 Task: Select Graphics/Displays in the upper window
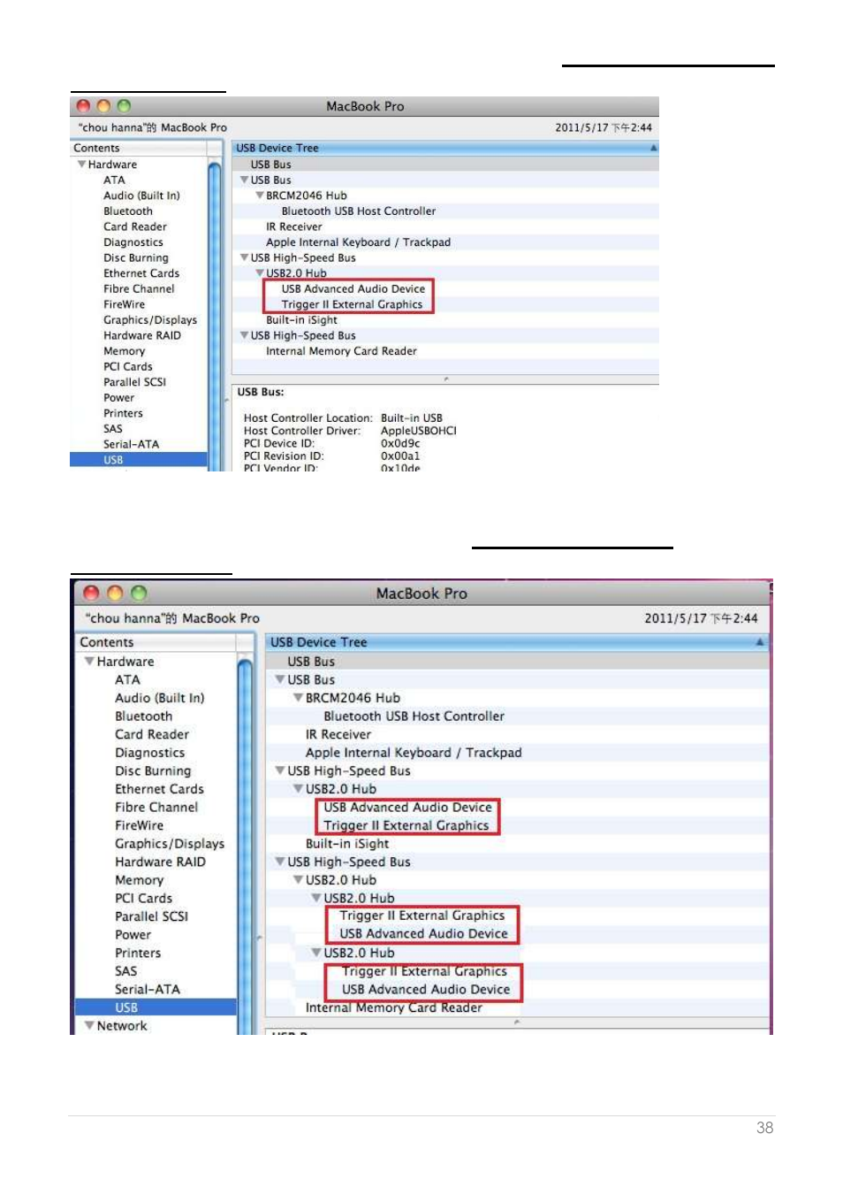150,320
